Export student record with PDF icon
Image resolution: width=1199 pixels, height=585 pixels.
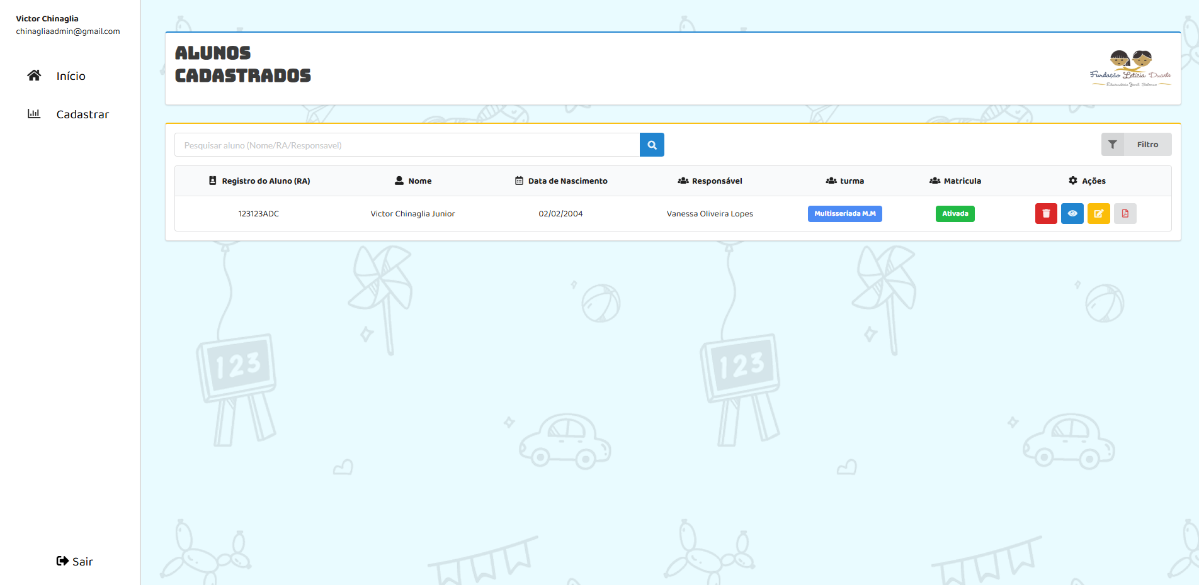point(1125,214)
